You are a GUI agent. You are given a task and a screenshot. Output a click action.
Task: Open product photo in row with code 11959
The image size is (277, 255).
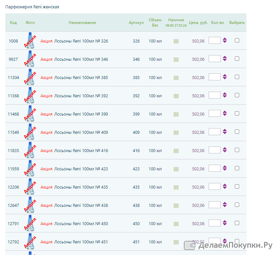pos(30,168)
